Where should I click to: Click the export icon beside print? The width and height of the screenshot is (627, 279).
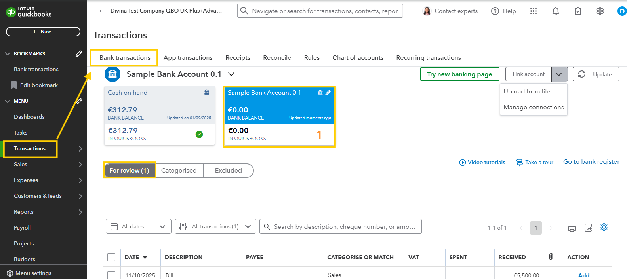[x=588, y=228]
